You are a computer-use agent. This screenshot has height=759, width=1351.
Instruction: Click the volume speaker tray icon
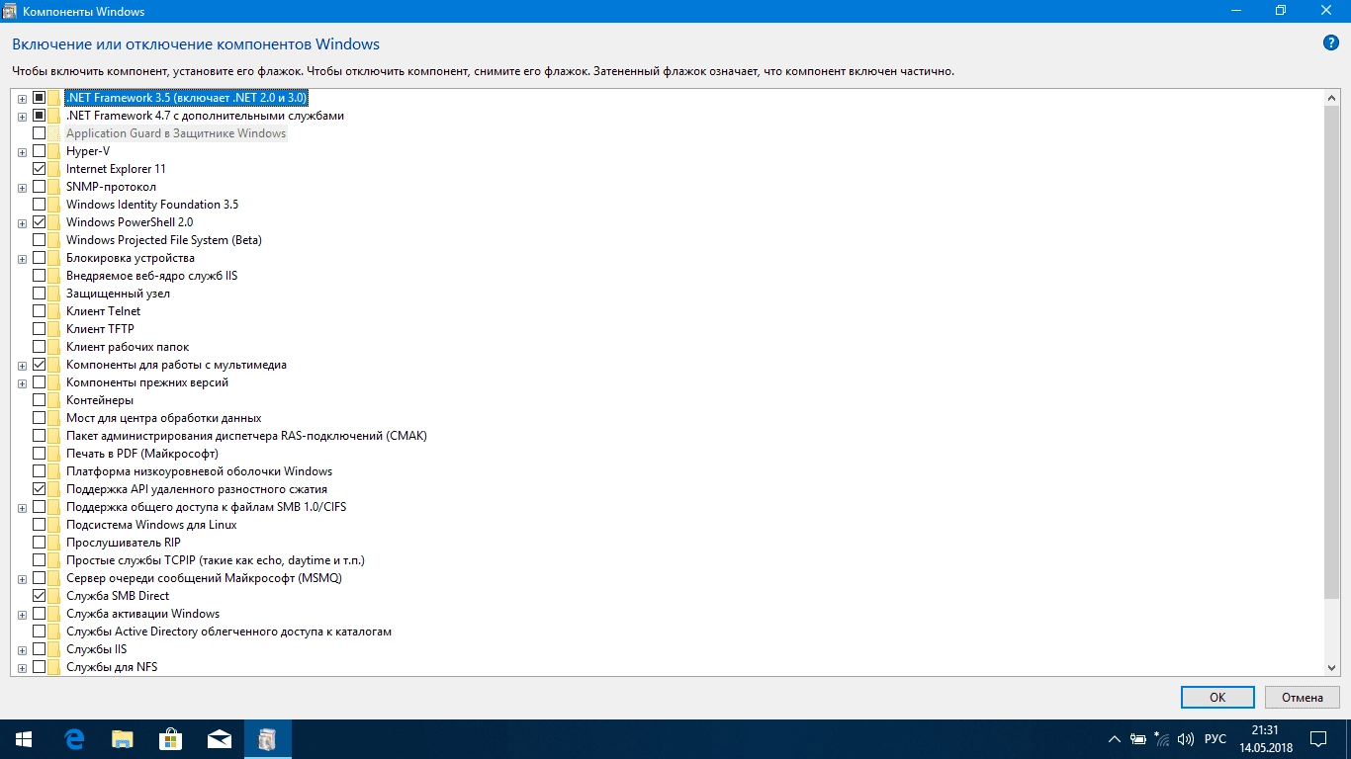pos(1186,739)
